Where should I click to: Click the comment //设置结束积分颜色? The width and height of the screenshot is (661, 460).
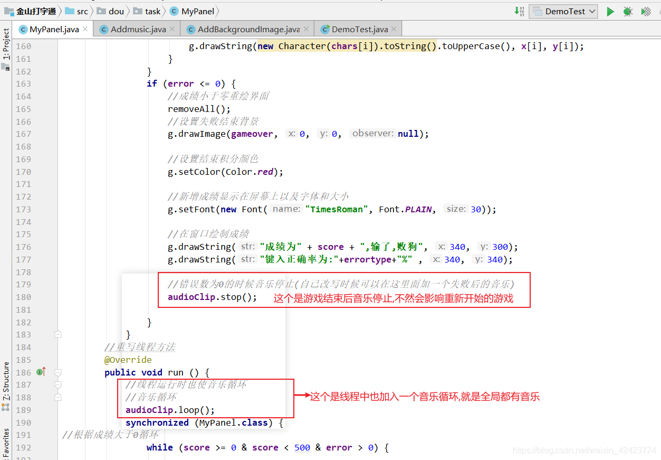click(213, 159)
